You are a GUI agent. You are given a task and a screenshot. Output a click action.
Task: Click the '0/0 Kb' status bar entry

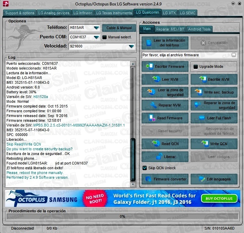(x=52, y=228)
